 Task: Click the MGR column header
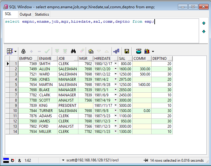coord(86,59)
